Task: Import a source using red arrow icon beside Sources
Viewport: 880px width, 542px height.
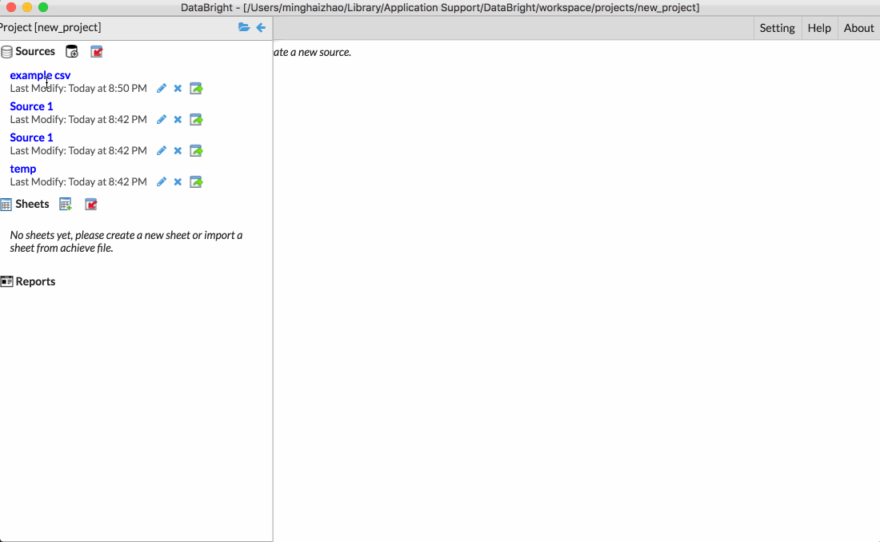Action: 97,52
